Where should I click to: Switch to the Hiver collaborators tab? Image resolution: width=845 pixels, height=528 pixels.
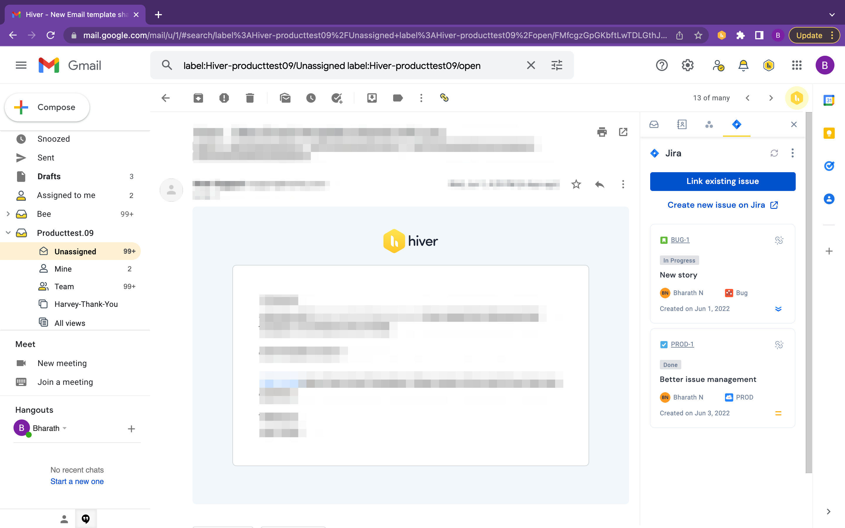(709, 124)
